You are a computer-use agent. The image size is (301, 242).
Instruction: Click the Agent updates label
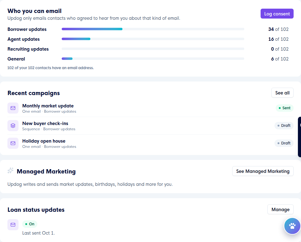point(23,39)
